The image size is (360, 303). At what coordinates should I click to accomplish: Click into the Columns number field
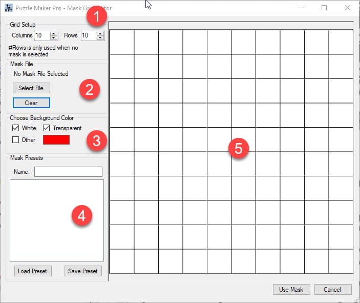42,36
